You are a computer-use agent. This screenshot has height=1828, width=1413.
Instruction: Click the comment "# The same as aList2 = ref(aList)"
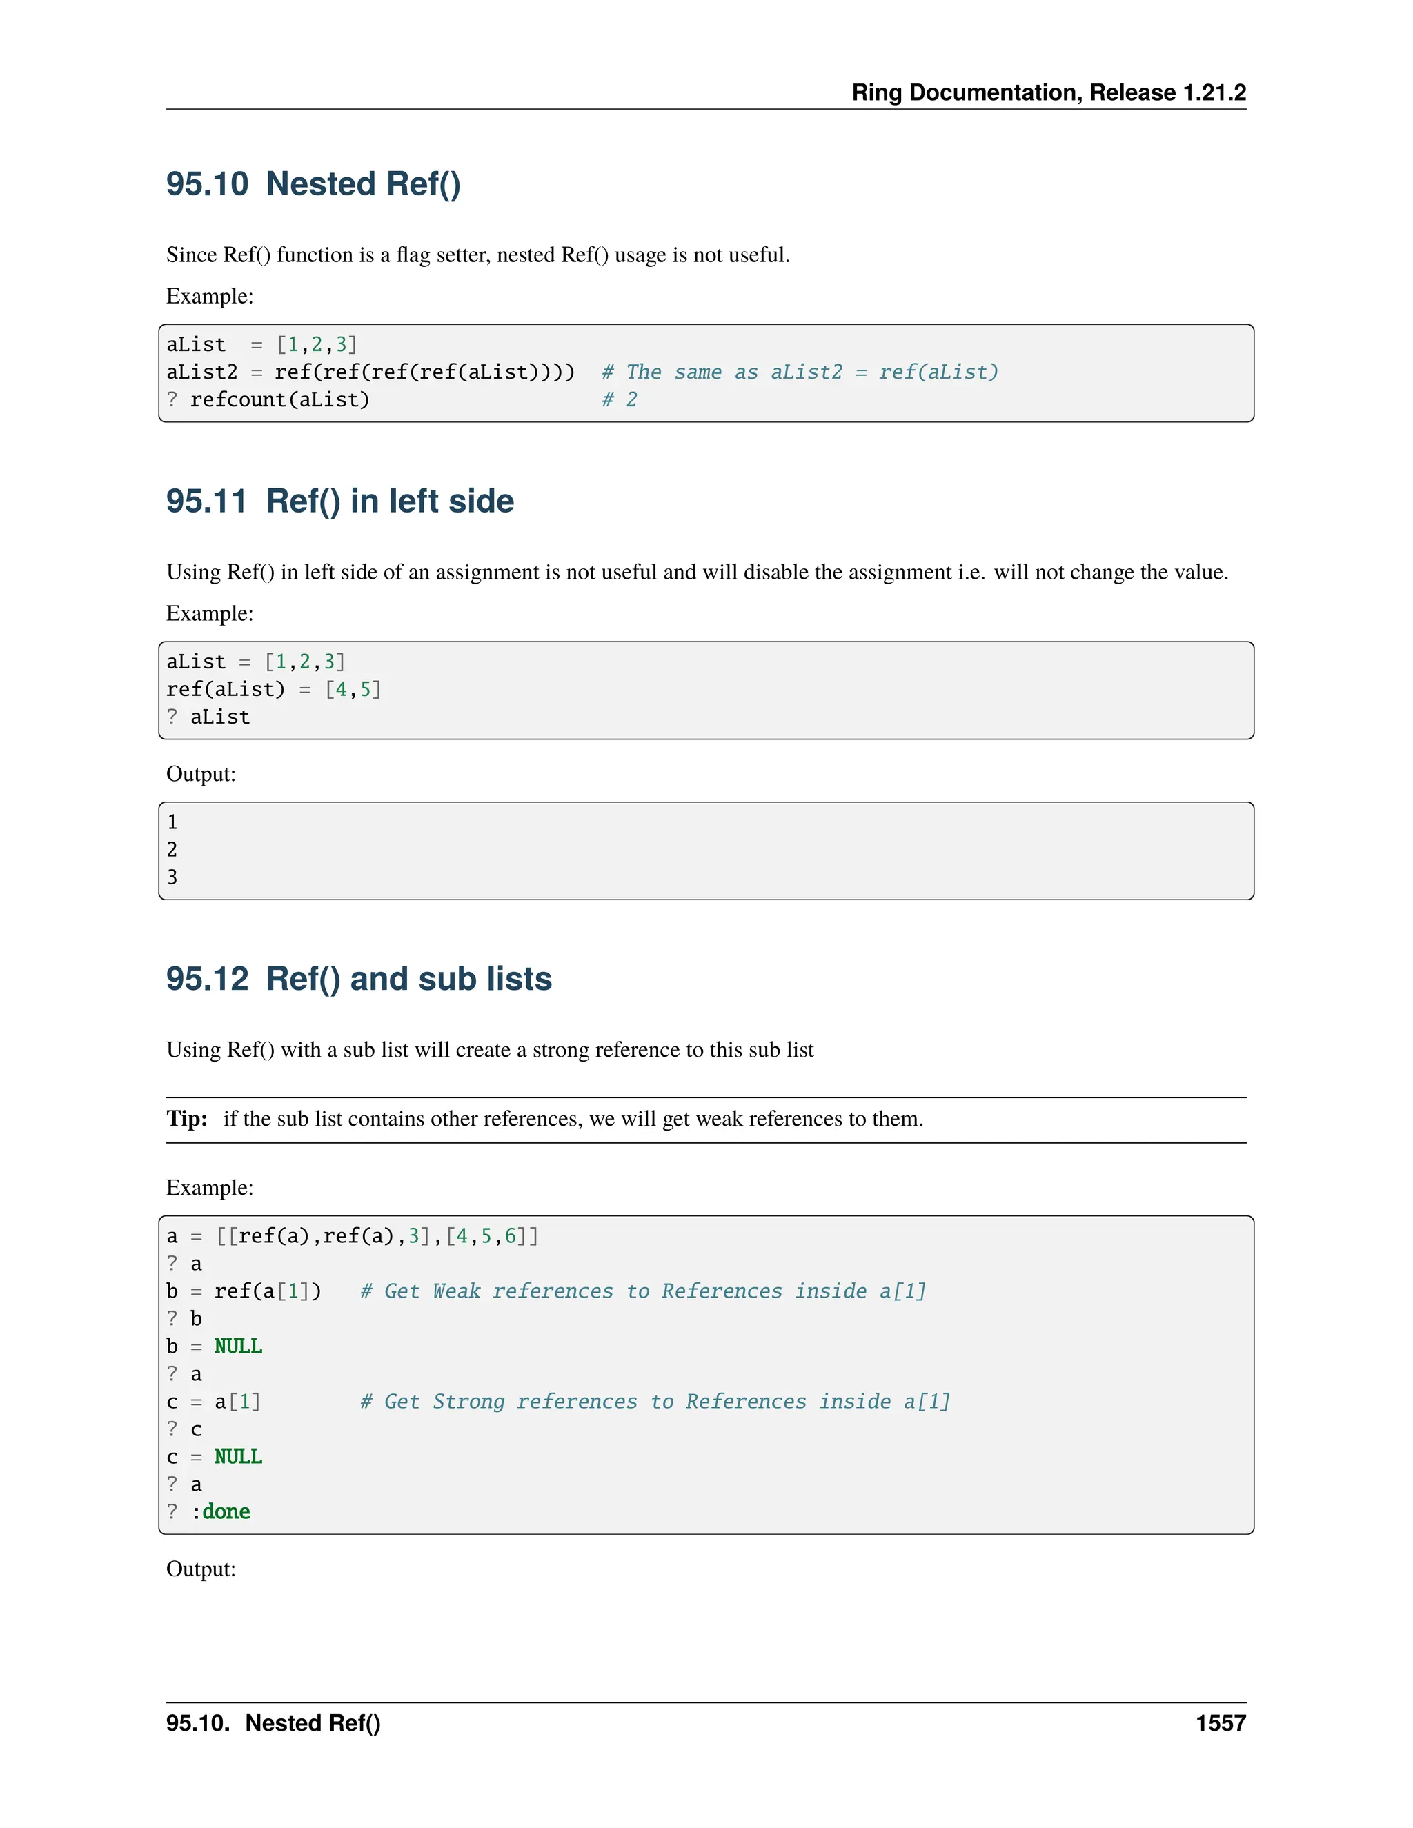click(x=800, y=372)
